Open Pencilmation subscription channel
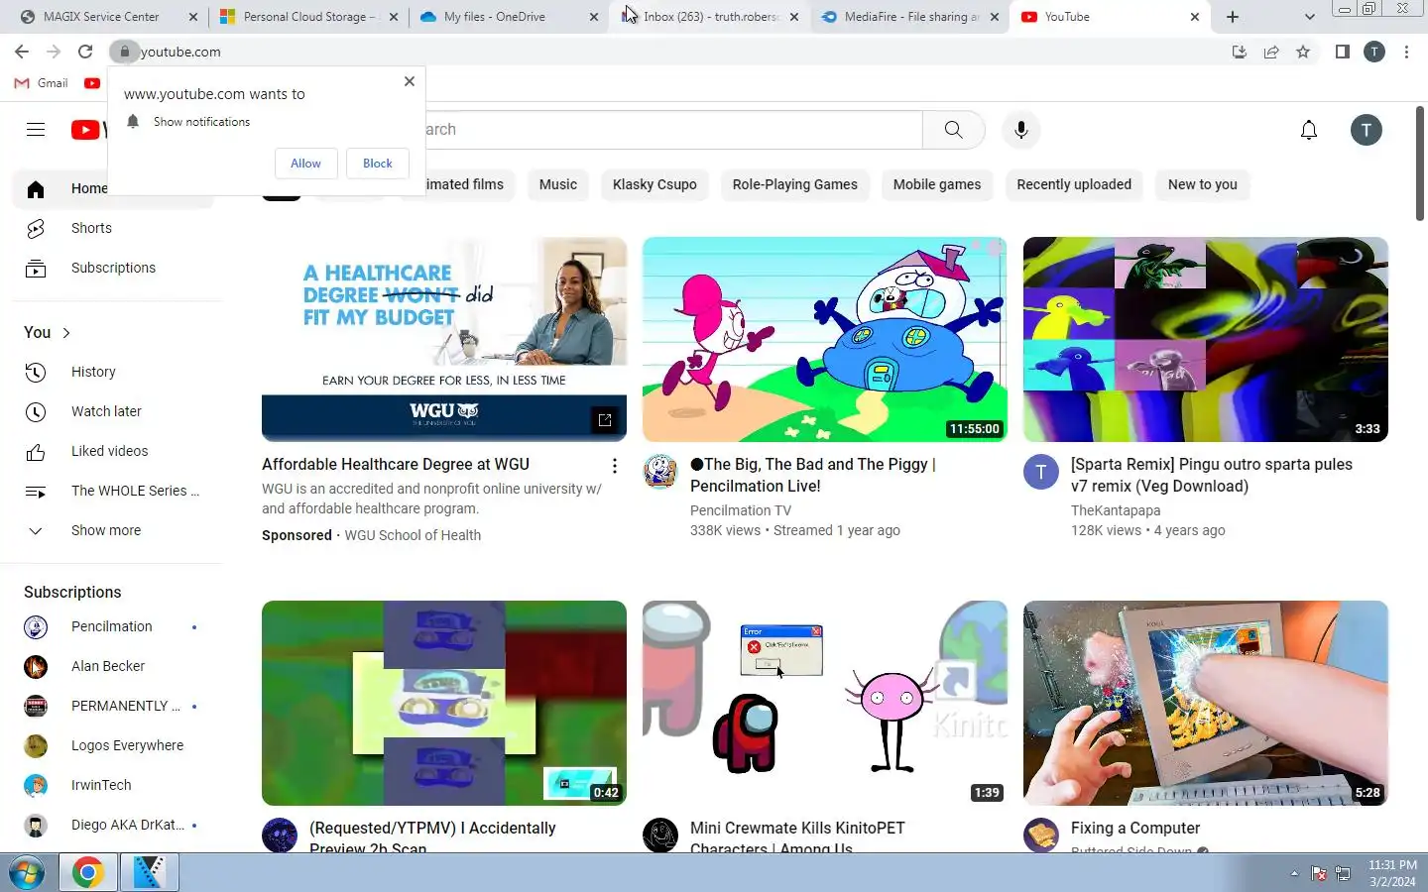 [x=113, y=626]
